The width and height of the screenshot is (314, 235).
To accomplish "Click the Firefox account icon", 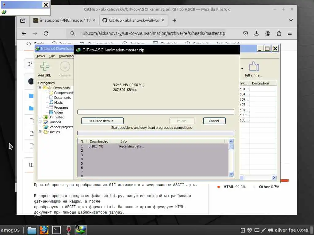I will click(268, 33).
